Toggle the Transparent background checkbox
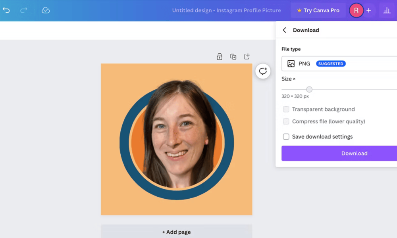 (x=286, y=109)
